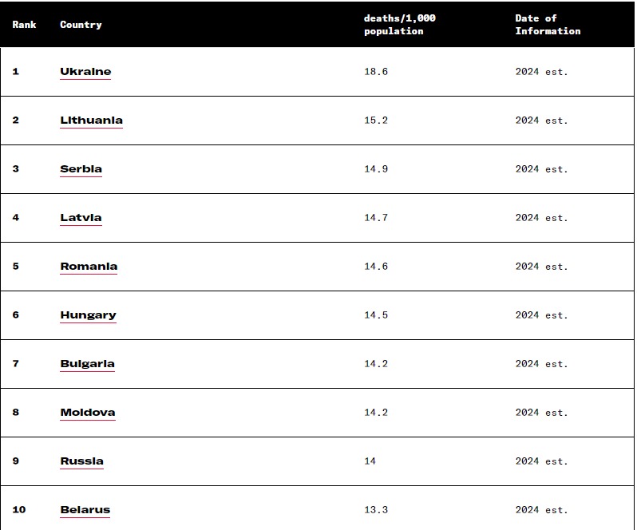Open the Russia link
The width and height of the screenshot is (637, 530).
[81, 461]
